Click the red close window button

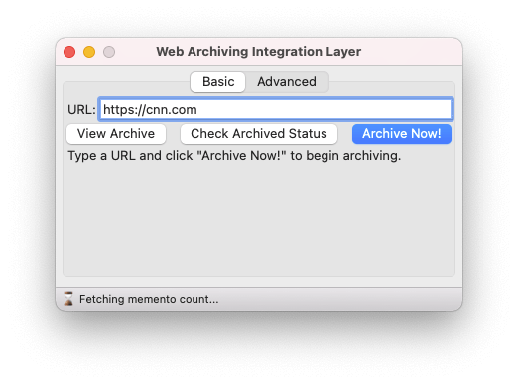(69, 52)
